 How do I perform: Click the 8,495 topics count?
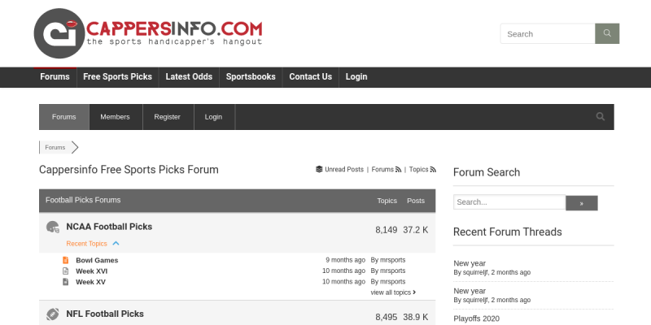[386, 317]
